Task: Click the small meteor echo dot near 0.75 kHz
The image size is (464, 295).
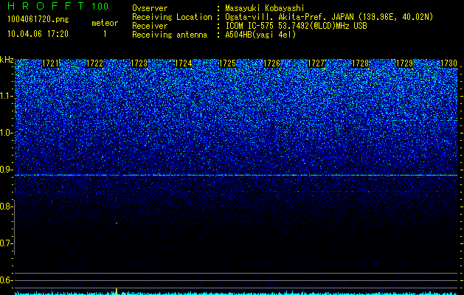Action: point(117,223)
